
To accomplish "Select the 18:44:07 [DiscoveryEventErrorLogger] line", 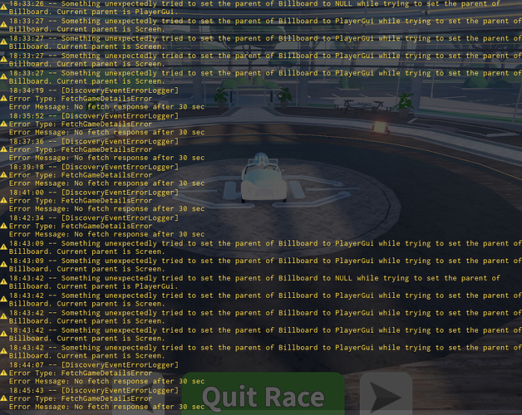I will [94, 365].
